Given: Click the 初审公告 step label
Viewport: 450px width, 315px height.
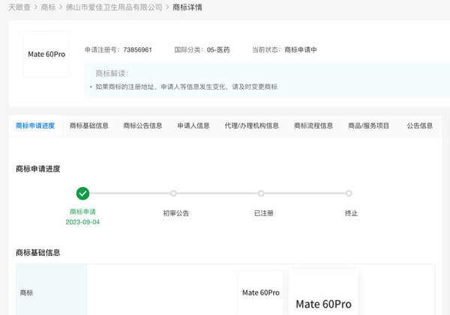Looking at the screenshot, I should 176,213.
